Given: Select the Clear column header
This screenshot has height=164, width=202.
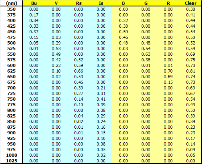Looking at the screenshot, I should pos(190,3).
